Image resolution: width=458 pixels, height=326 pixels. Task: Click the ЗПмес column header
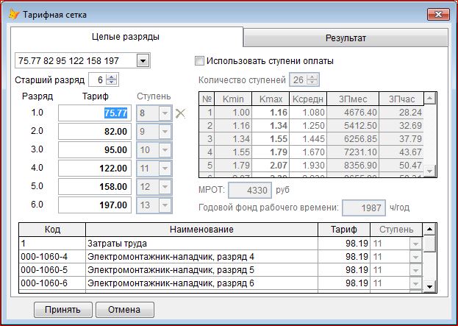353,99
